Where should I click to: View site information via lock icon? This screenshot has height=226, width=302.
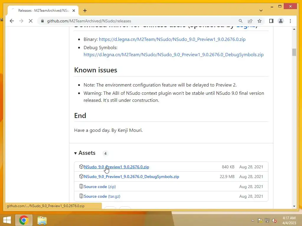(x=42, y=21)
